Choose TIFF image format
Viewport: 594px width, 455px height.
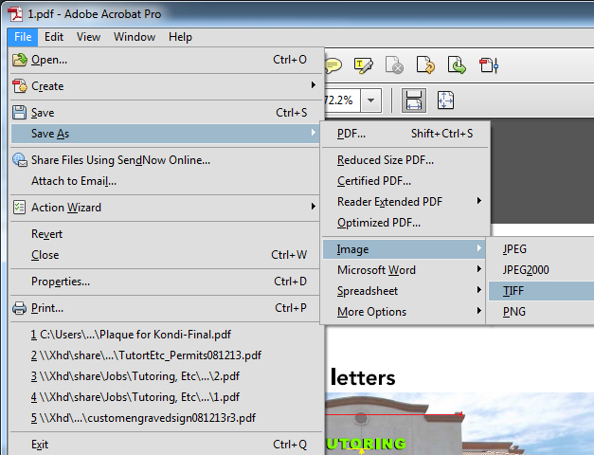[541, 291]
